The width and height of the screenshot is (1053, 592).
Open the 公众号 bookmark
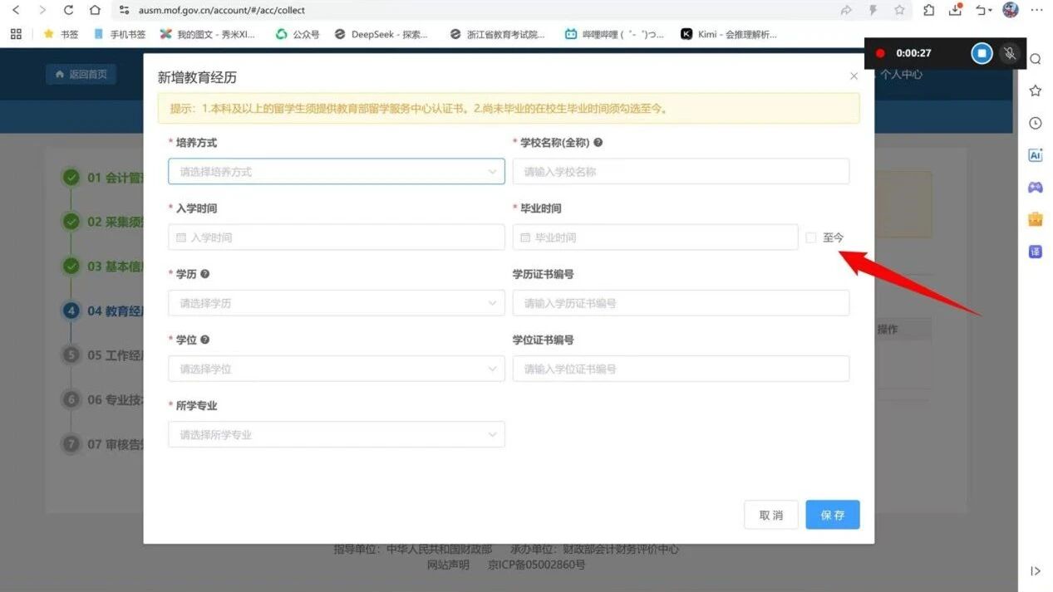(298, 34)
